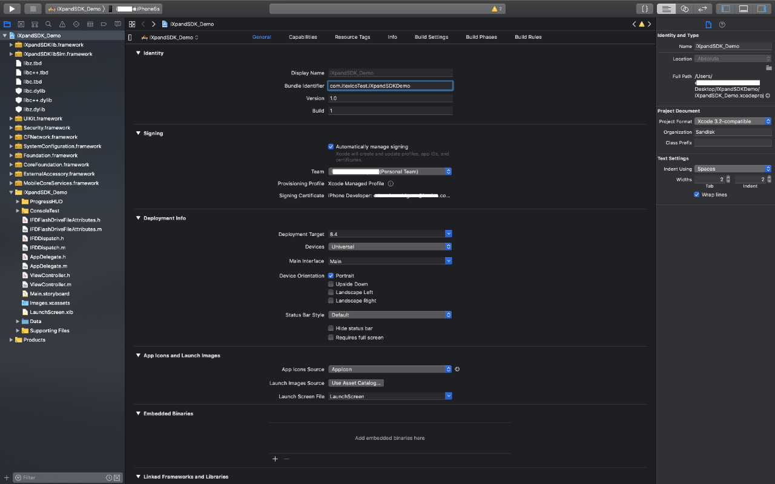775x484 pixels.
Task: Open the Indent Using dropdown
Action: [733, 169]
